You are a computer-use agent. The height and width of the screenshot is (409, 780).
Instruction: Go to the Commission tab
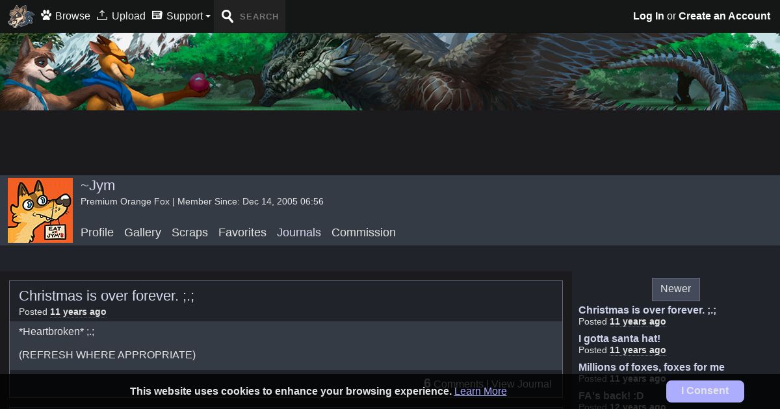point(363,232)
